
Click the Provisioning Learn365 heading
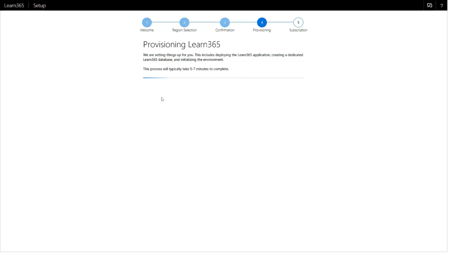pyautogui.click(x=182, y=44)
